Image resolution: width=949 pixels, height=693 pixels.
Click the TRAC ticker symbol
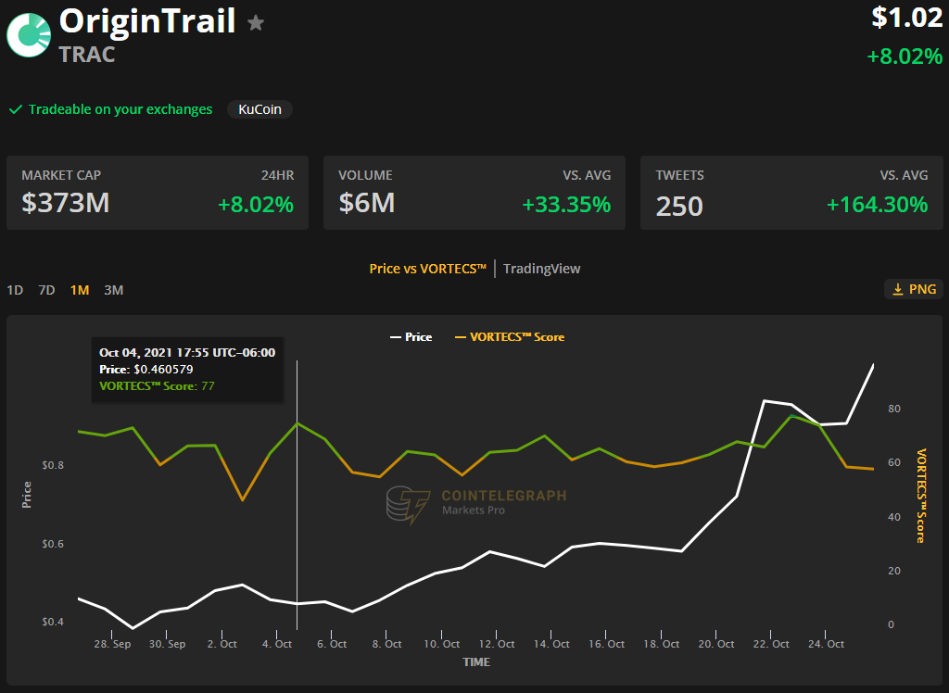click(x=87, y=55)
